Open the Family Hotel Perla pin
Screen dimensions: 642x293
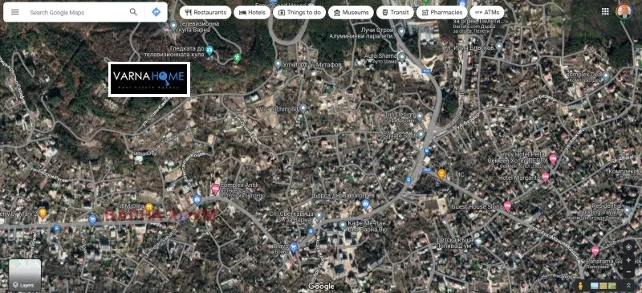[x=553, y=159]
